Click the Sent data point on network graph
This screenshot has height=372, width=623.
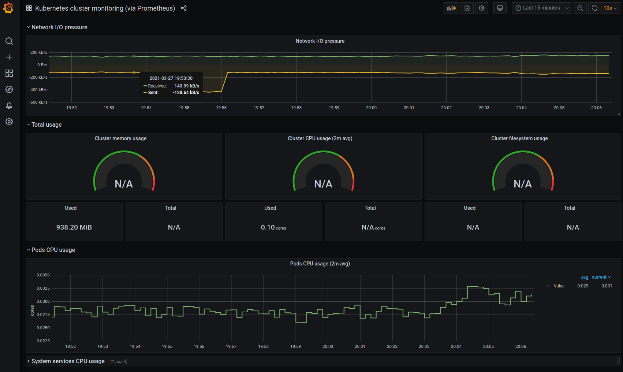(134, 73)
